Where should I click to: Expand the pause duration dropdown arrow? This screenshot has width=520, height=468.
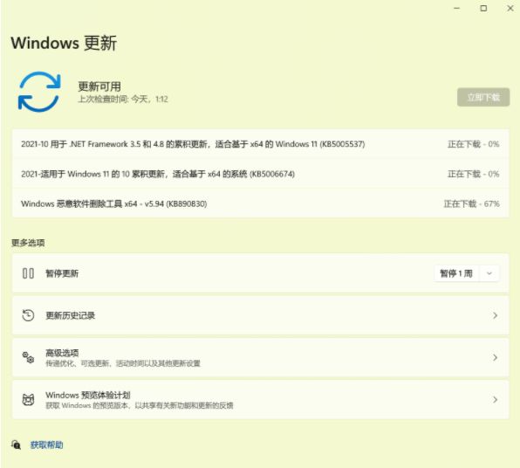[489, 273]
